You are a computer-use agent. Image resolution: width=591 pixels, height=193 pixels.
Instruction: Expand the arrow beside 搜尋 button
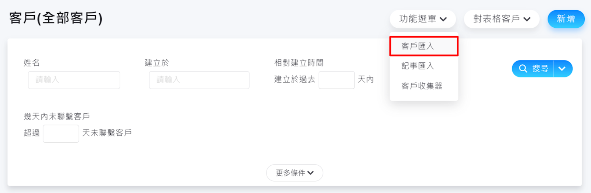(563, 69)
